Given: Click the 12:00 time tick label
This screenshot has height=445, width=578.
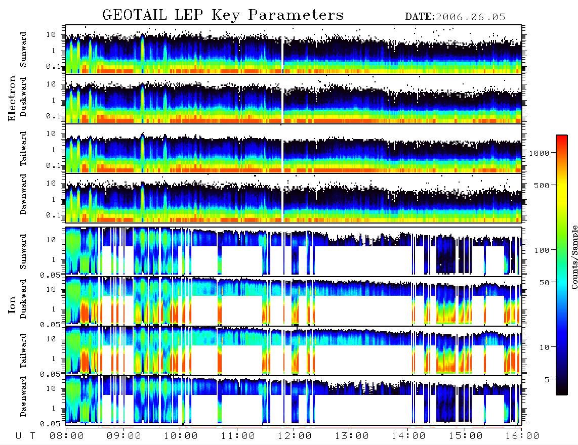Looking at the screenshot, I should click(x=295, y=436).
